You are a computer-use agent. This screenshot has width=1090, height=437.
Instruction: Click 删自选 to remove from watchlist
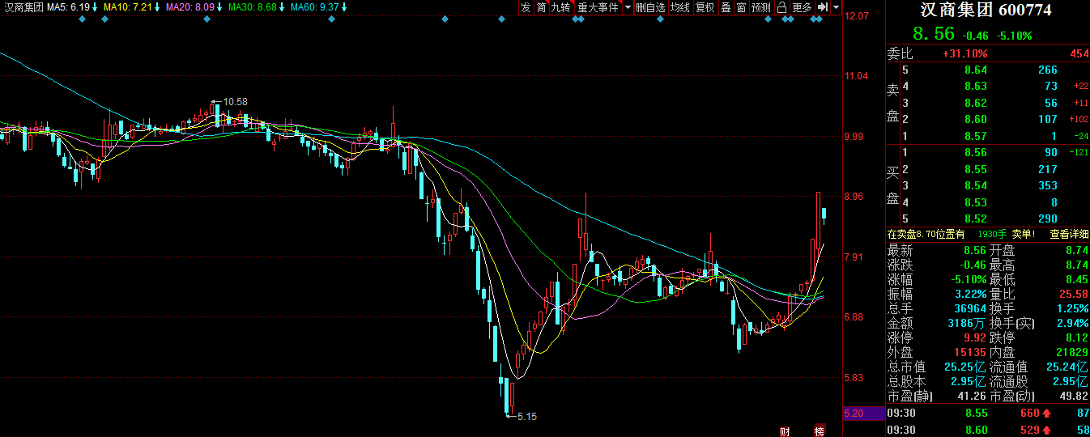click(x=650, y=7)
